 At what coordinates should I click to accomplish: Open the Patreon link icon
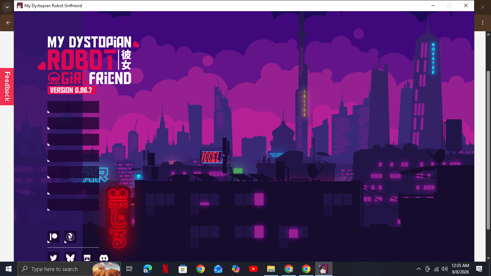coord(54,237)
